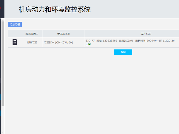Select the 微耕门禁 monitor item
Image resolution: width=179 pixels, height=134 pixels.
click(32, 43)
